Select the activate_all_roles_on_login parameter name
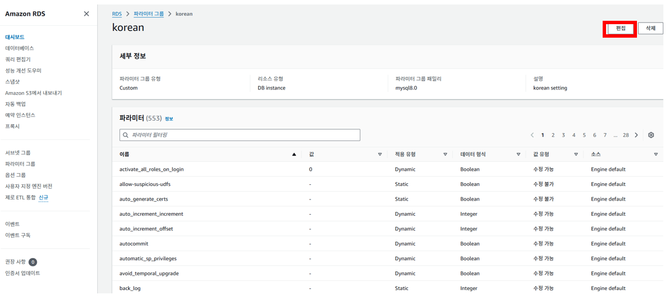Viewport: 669px width, 299px height. coord(151,169)
